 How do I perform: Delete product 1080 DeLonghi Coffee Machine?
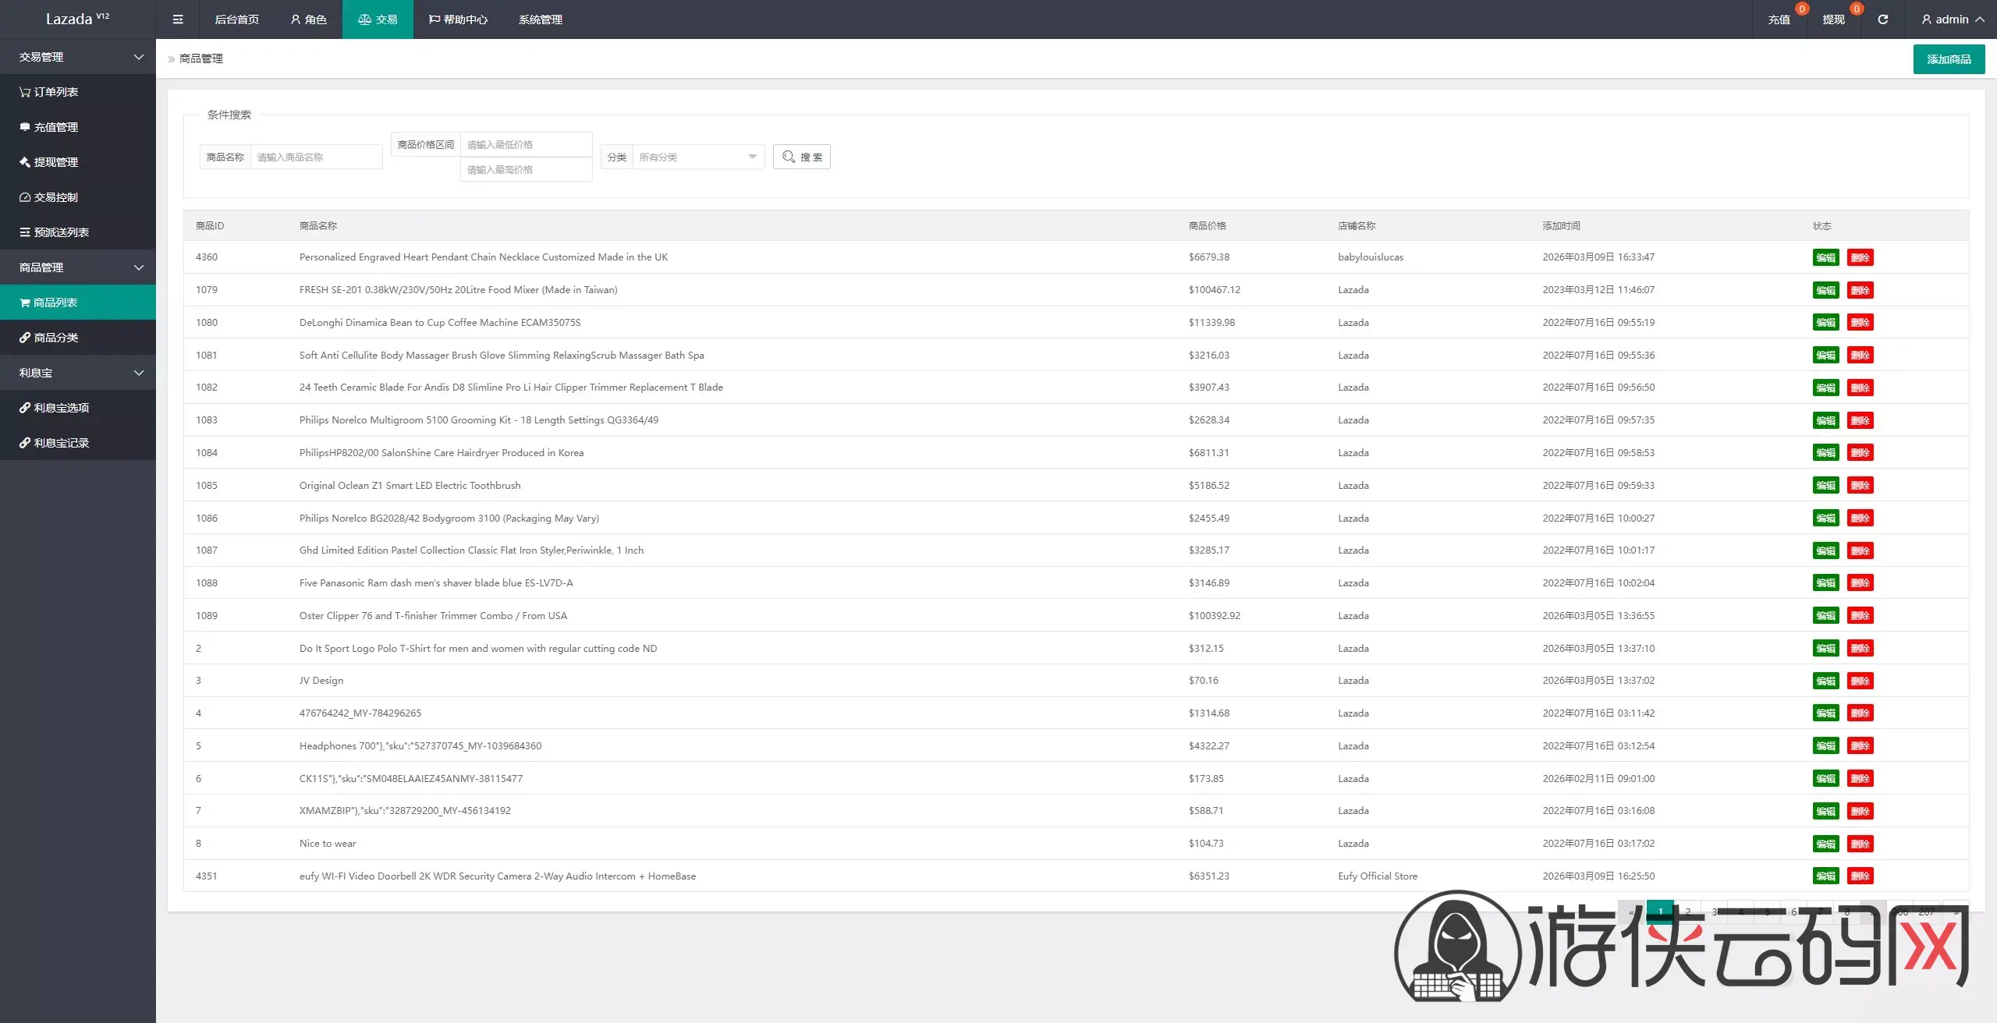pos(1860,323)
